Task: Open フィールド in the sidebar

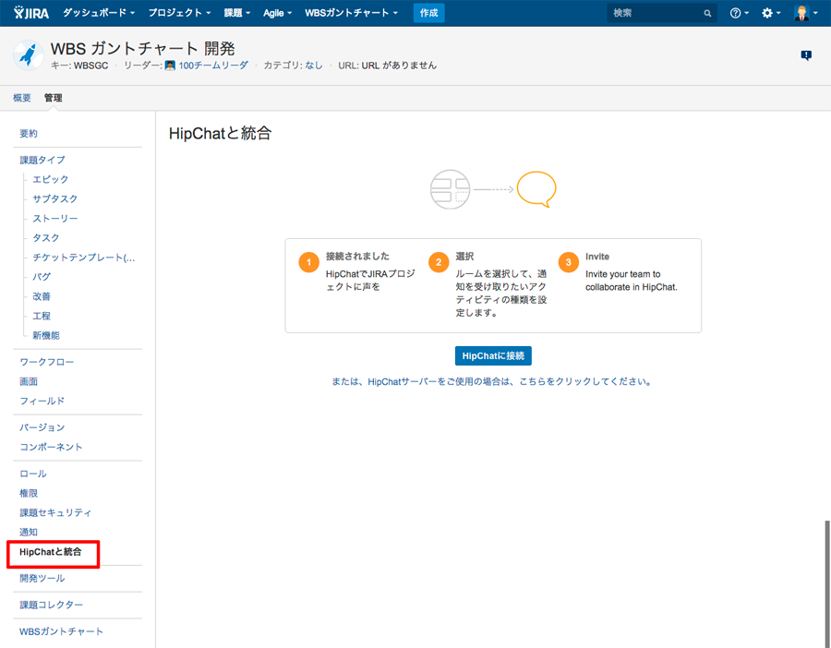Action: pos(42,402)
